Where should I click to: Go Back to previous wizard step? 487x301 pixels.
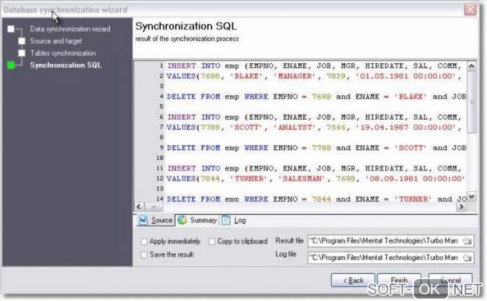click(x=353, y=280)
